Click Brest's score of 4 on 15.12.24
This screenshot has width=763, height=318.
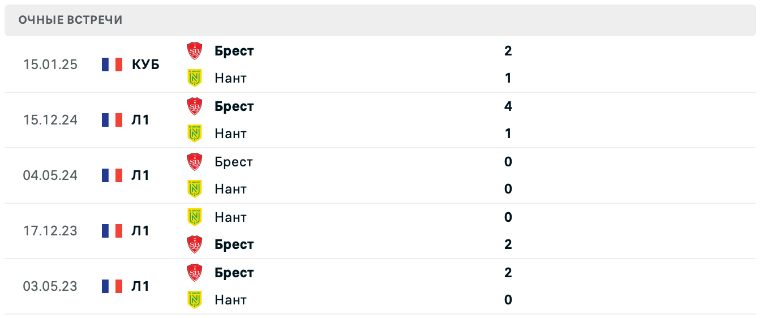point(508,106)
